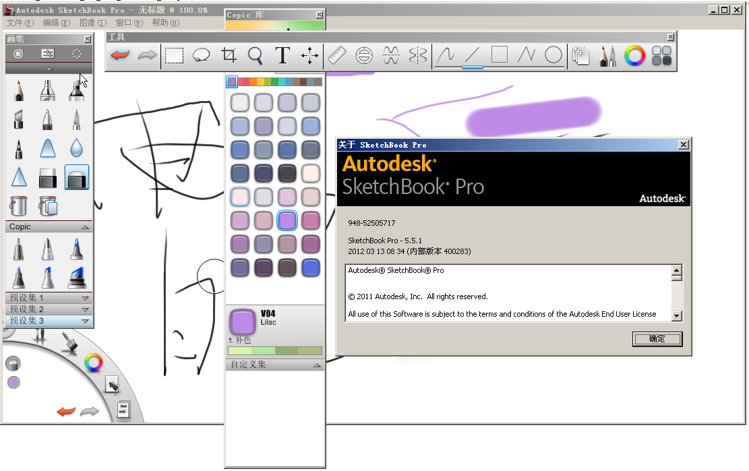Pick the bright blue swatch in last row
The image size is (749, 471).
point(311,268)
